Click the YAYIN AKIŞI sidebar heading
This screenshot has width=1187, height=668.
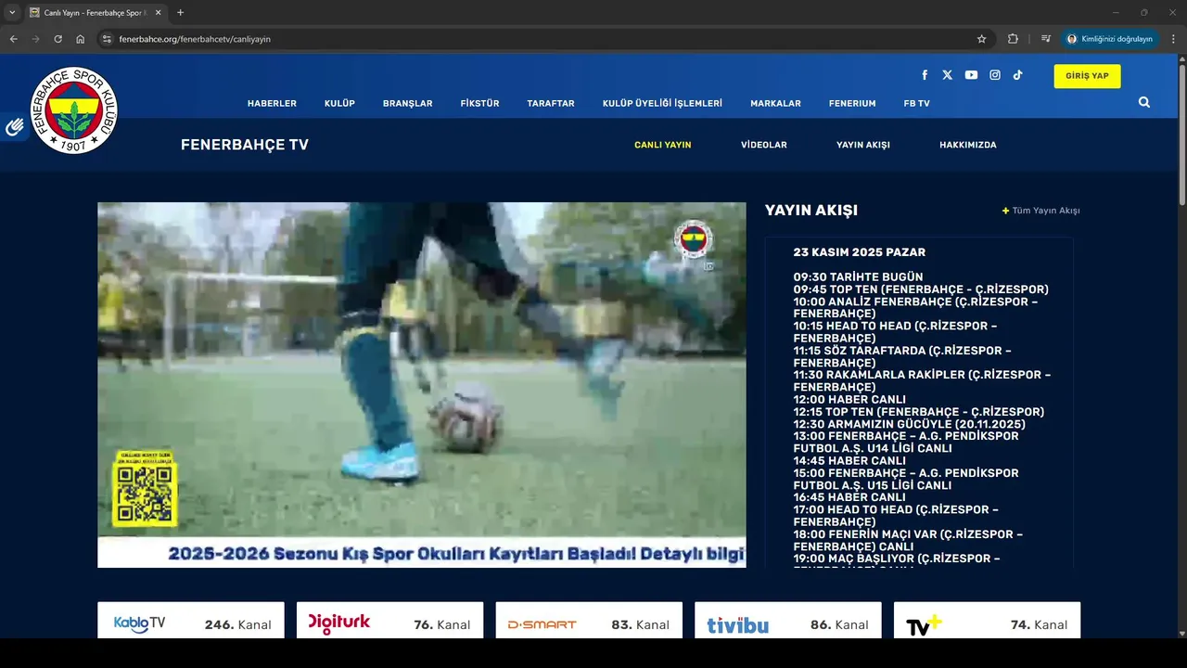[811, 211]
